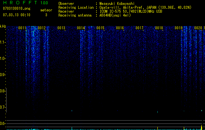Image resolution: width=205 pixels, height=130 pixels.
Task: Click the kHz axis unit label
Action: pos(3,26)
